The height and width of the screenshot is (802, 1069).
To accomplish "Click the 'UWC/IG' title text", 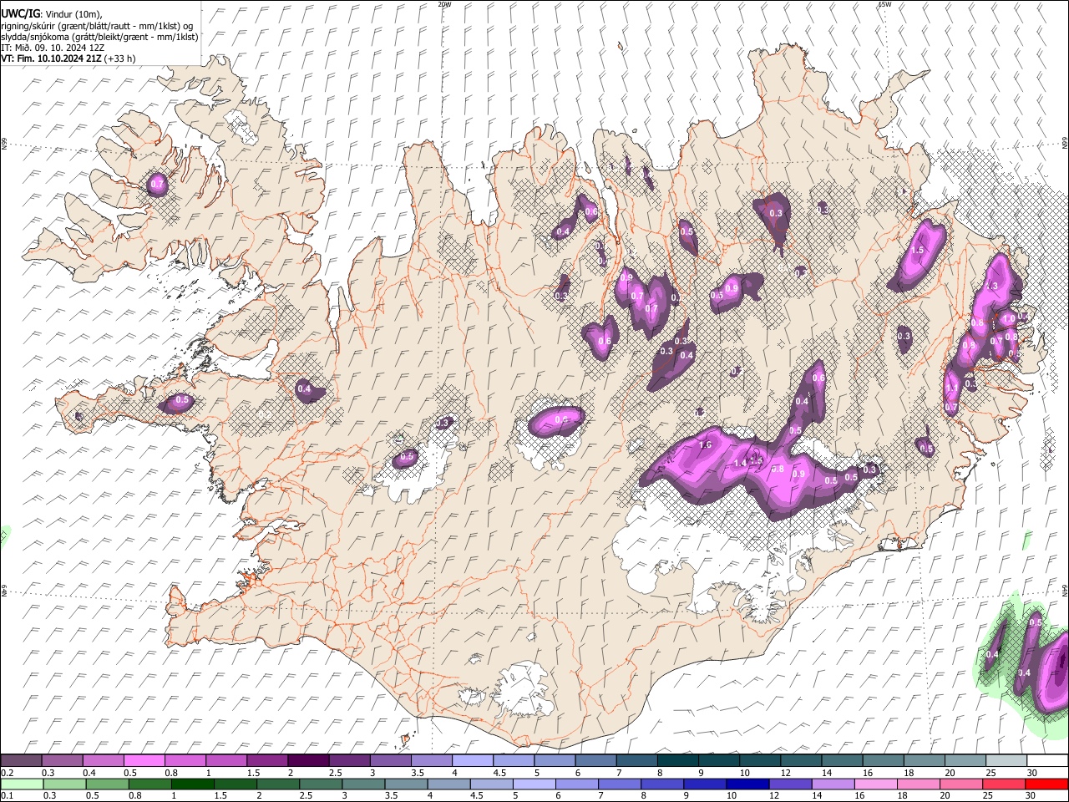I will pos(20,14).
